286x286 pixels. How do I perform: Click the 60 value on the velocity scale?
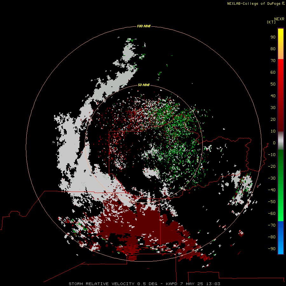pos(273,72)
